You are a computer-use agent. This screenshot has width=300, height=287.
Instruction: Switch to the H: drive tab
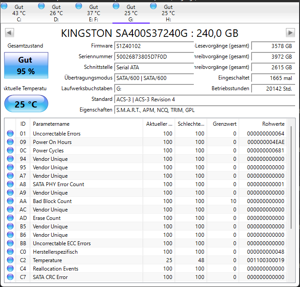168,13
